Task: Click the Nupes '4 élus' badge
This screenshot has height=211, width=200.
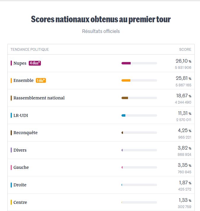Action: (35, 63)
